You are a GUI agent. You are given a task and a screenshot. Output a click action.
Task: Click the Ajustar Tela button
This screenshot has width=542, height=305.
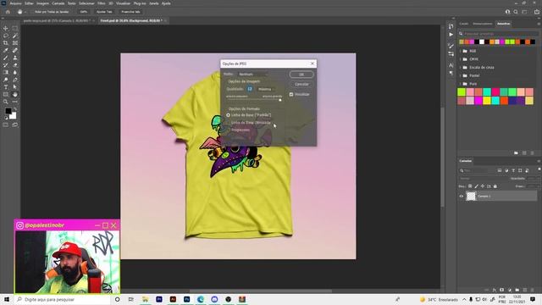(x=104, y=12)
